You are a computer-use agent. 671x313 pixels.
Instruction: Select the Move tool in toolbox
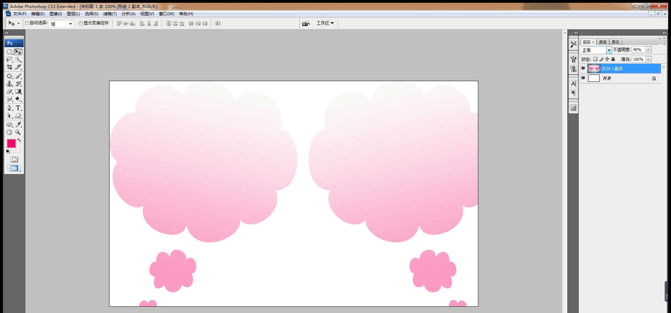18,52
